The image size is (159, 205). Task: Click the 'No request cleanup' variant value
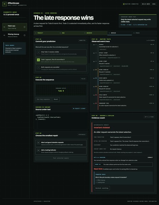116,149
